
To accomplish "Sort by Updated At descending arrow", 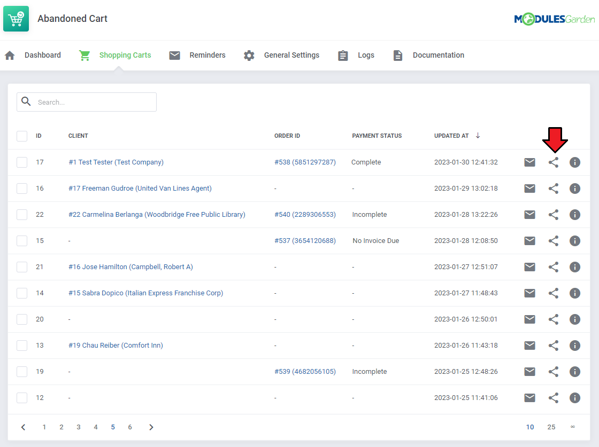I will click(478, 136).
